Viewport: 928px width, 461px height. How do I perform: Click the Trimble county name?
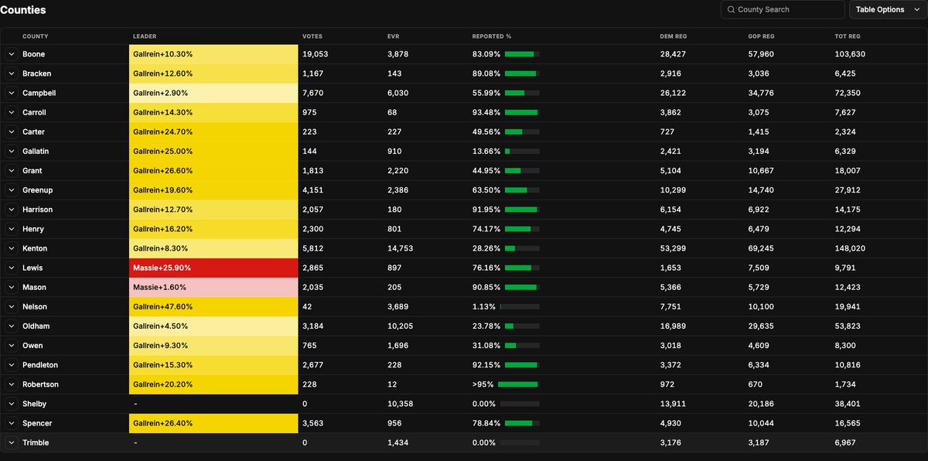pyautogui.click(x=36, y=442)
